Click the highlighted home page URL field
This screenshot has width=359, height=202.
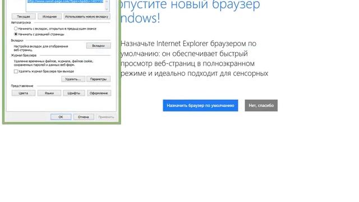65,5
